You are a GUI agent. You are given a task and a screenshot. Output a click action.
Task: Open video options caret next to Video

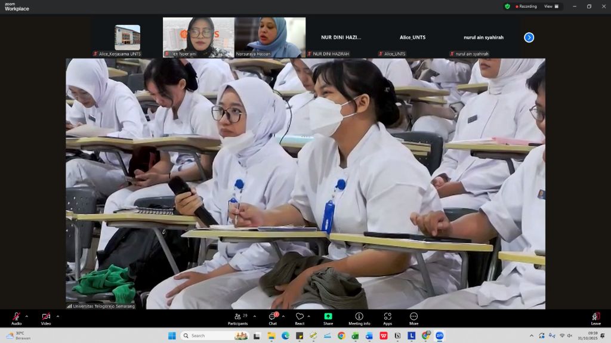[x=57, y=316]
